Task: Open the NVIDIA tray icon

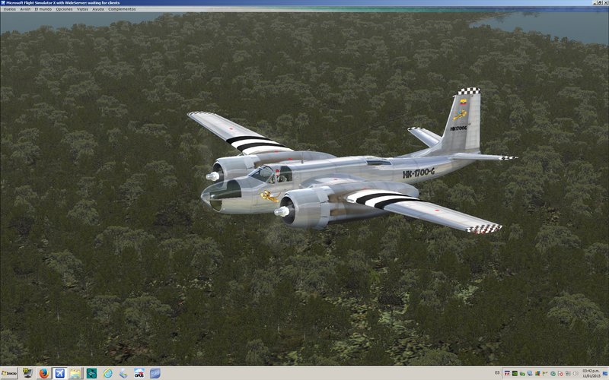Action: (515, 373)
